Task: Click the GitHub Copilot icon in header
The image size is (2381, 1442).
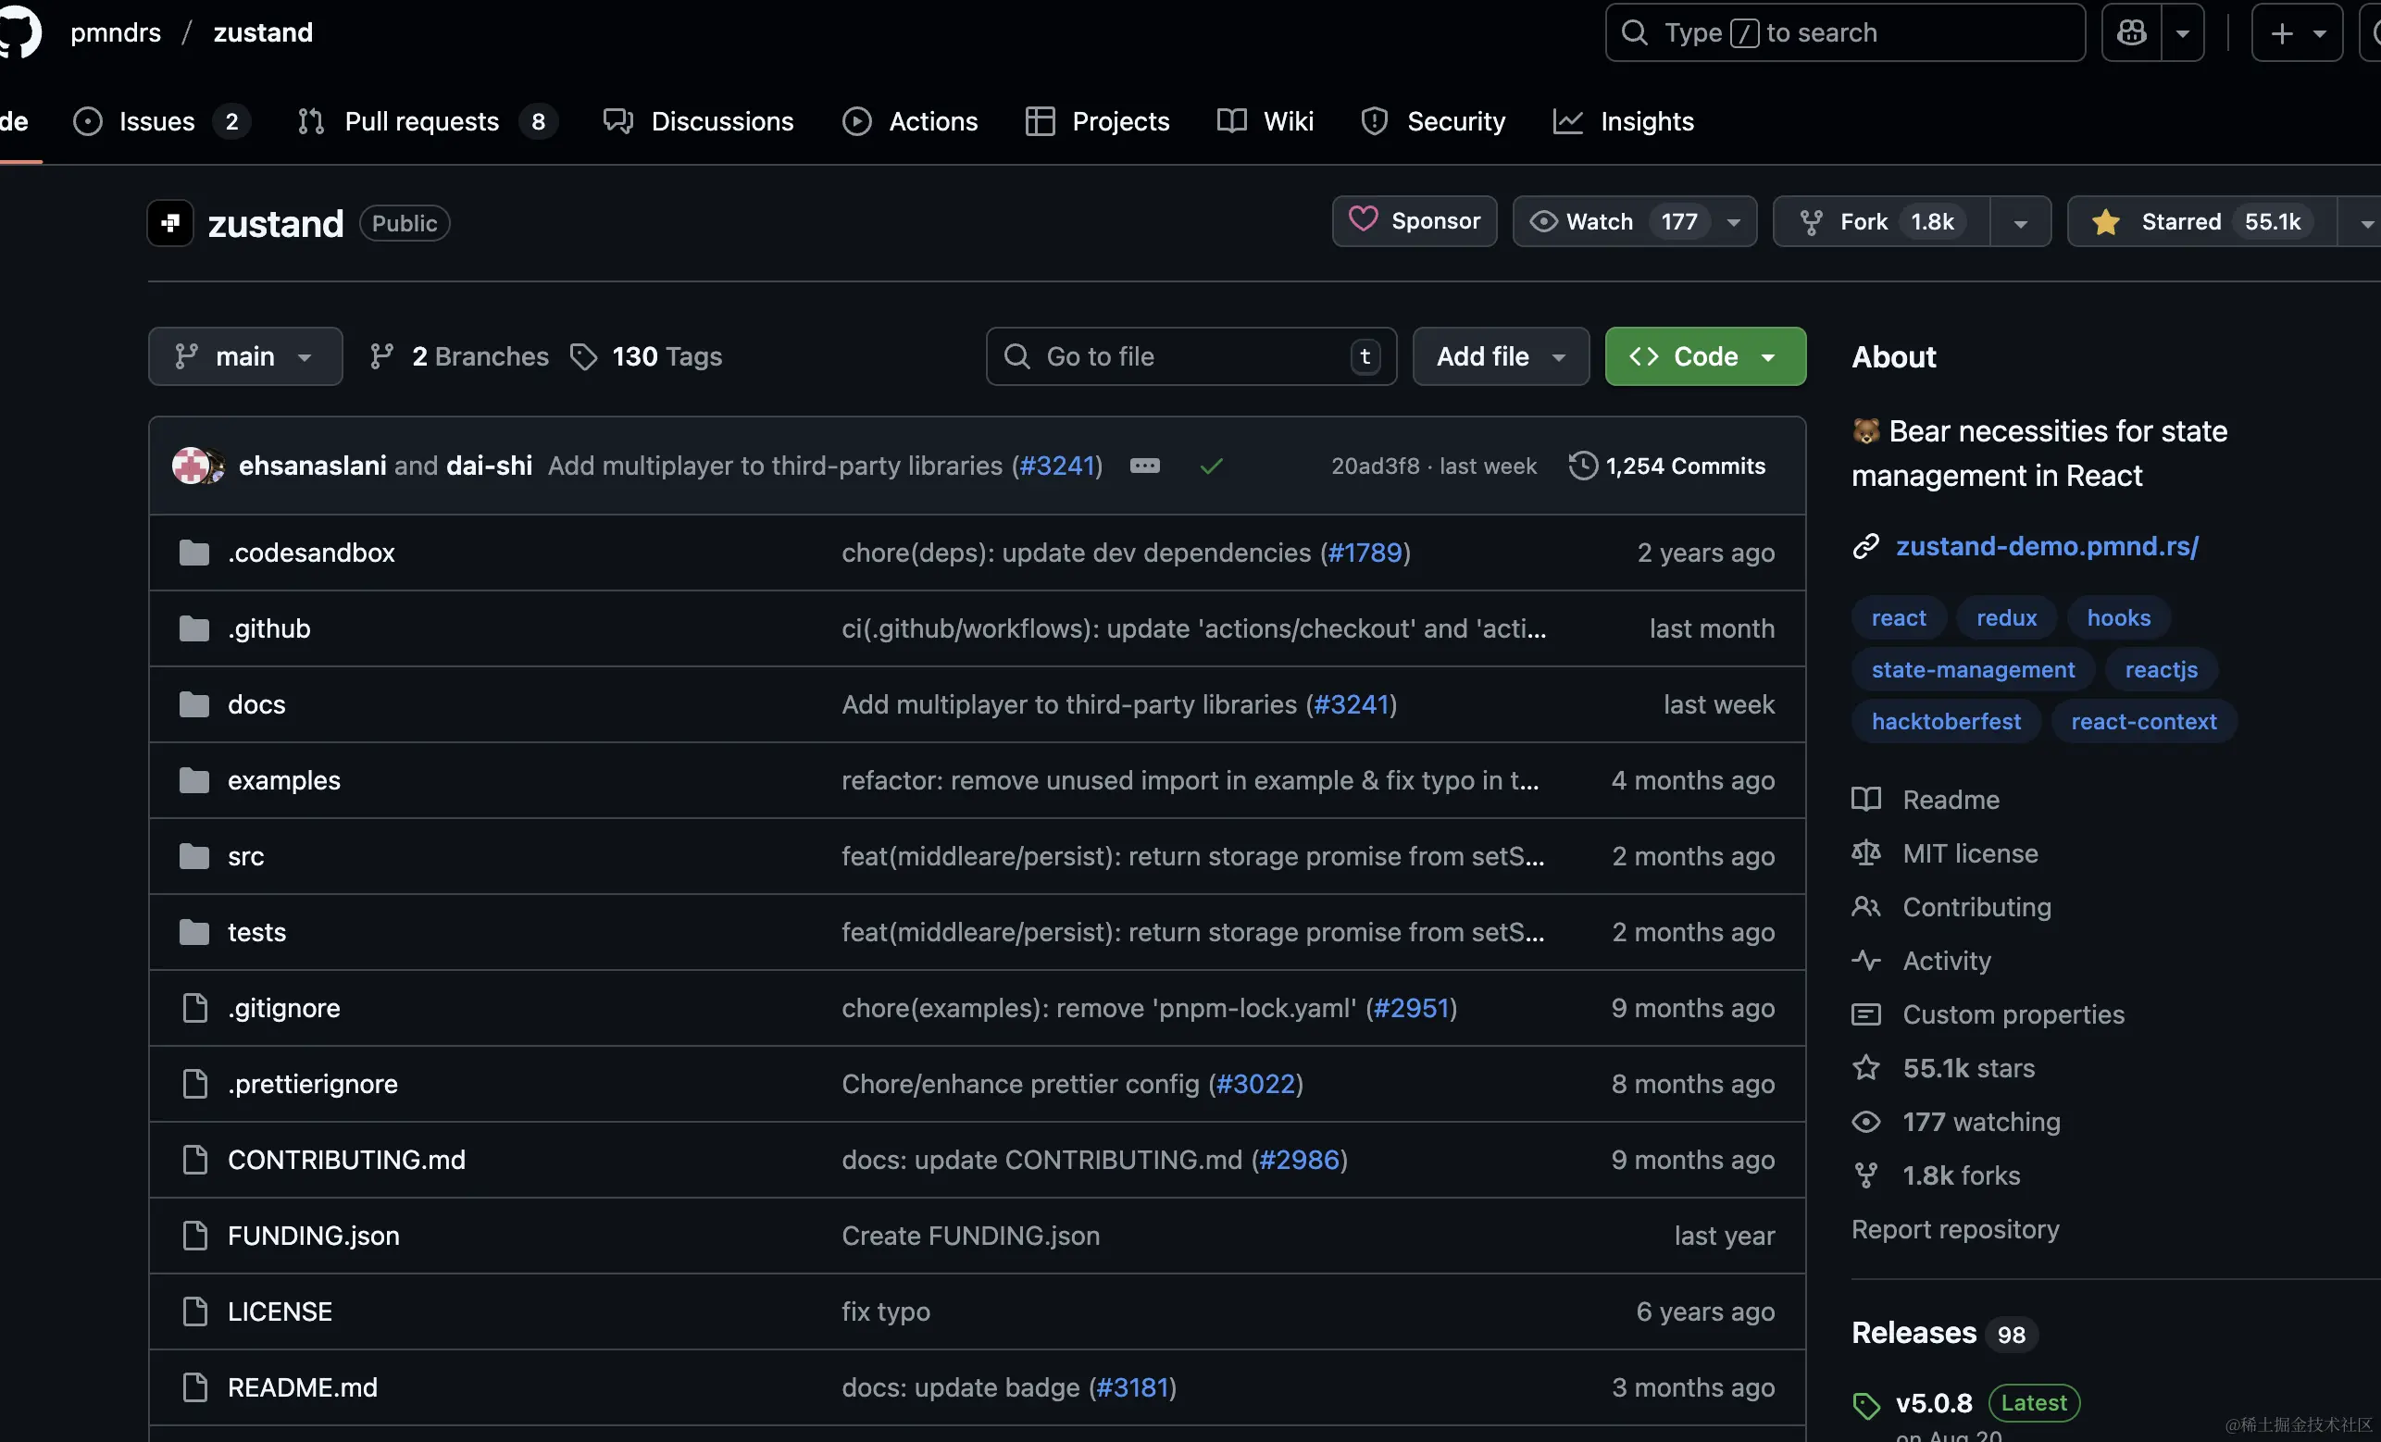Action: pos(2131,32)
